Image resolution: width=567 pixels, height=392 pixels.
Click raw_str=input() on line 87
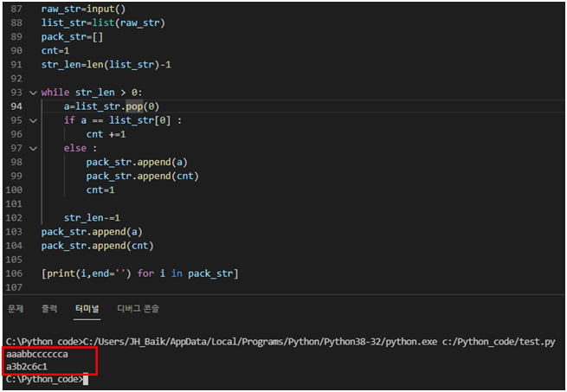83,9
